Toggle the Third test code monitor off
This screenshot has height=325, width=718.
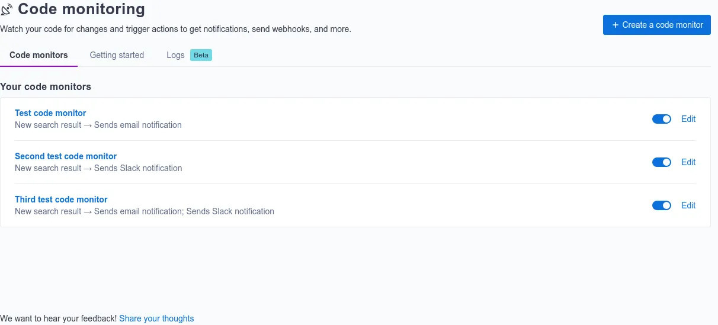[x=662, y=205]
